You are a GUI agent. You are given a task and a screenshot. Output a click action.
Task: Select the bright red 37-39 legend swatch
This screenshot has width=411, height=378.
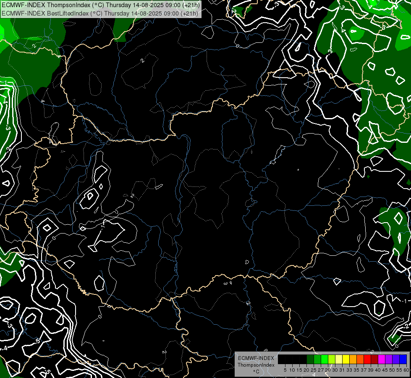click(367, 359)
